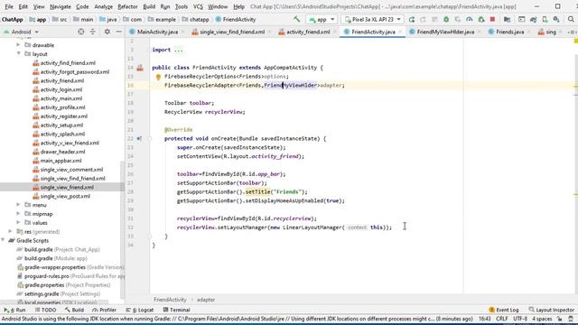Open the Logcat tool window
The height and width of the screenshot is (325, 578).
pos(140,310)
